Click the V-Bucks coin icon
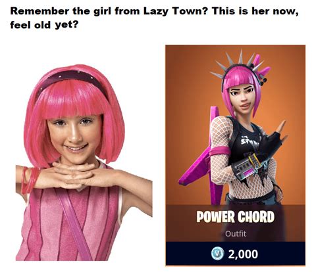Viewport: 312px width, 272px height. (217, 254)
